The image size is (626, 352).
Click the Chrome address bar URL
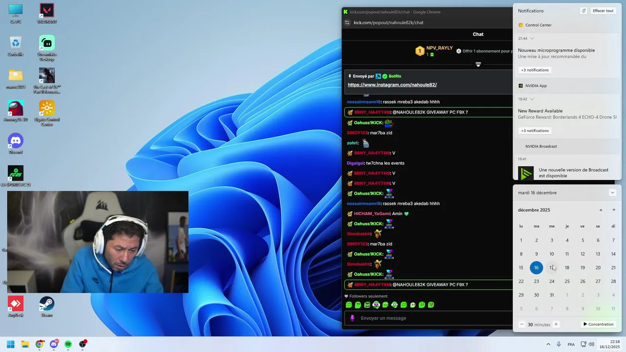(x=389, y=22)
